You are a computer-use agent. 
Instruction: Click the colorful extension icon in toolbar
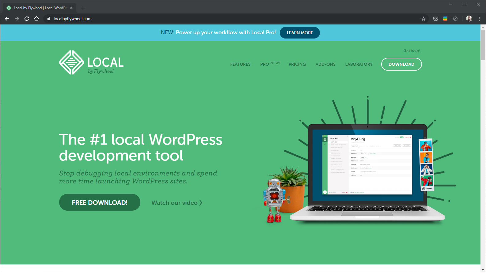tap(445, 19)
